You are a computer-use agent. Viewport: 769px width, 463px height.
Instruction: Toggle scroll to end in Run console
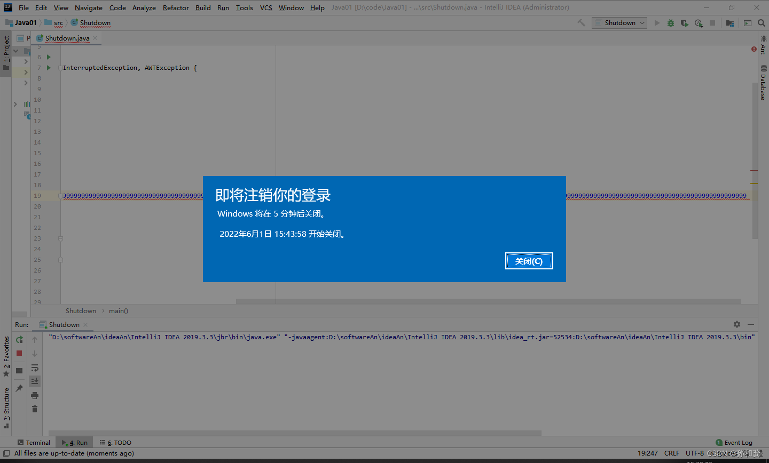click(x=35, y=381)
